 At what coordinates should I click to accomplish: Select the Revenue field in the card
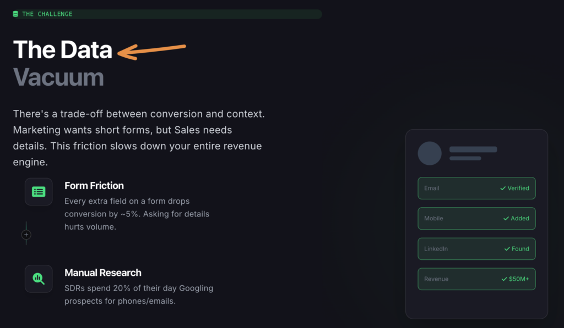(x=476, y=279)
